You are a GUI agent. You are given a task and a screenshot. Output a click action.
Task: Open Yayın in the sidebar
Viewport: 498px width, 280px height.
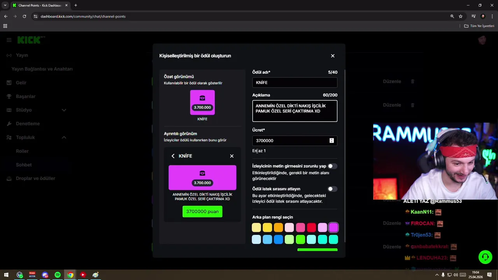click(x=22, y=55)
